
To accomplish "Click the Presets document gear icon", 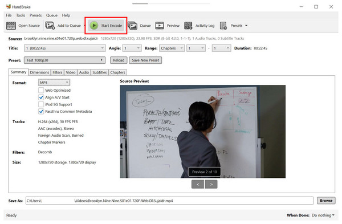I will 223,26.
